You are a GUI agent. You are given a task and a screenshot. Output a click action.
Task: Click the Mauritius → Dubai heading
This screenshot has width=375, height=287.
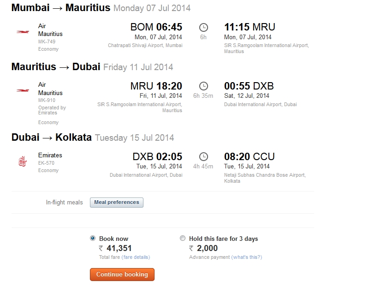(x=56, y=67)
